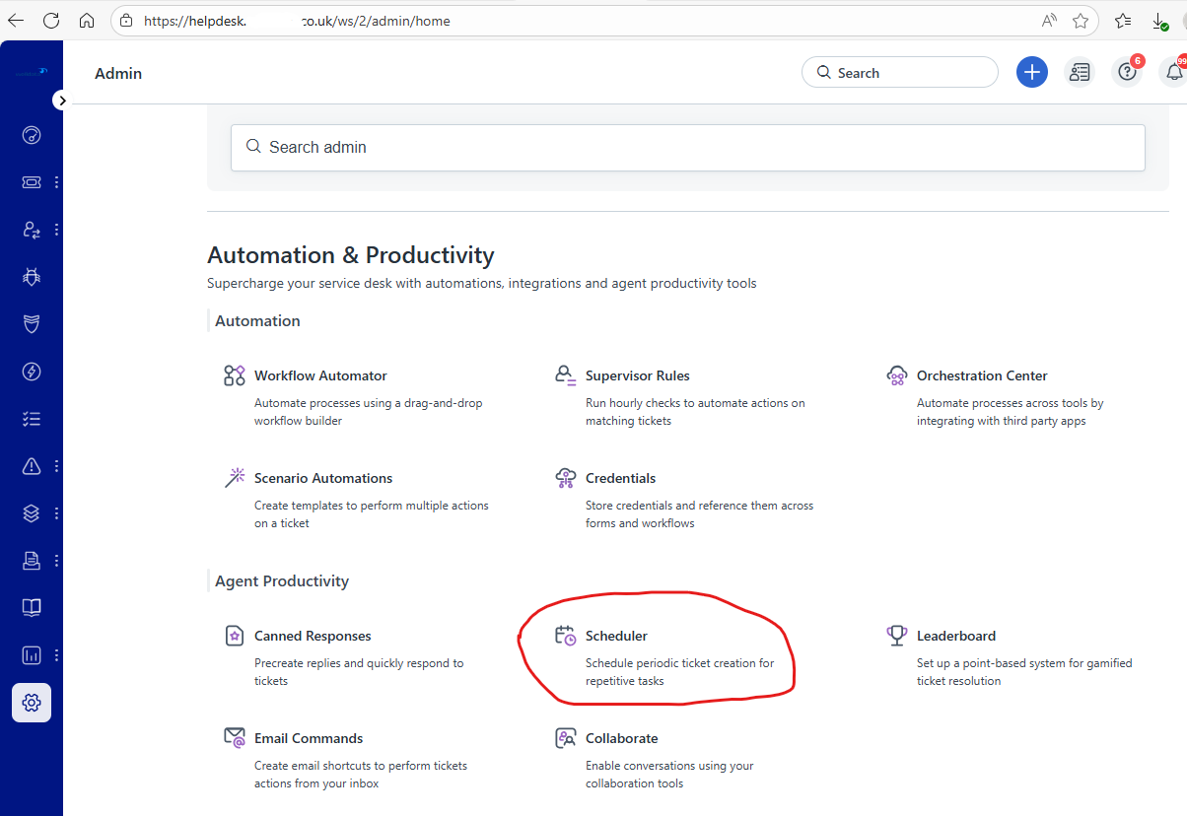This screenshot has height=816, width=1187.
Task: Click the open book sidebar icon
Action: (x=32, y=608)
